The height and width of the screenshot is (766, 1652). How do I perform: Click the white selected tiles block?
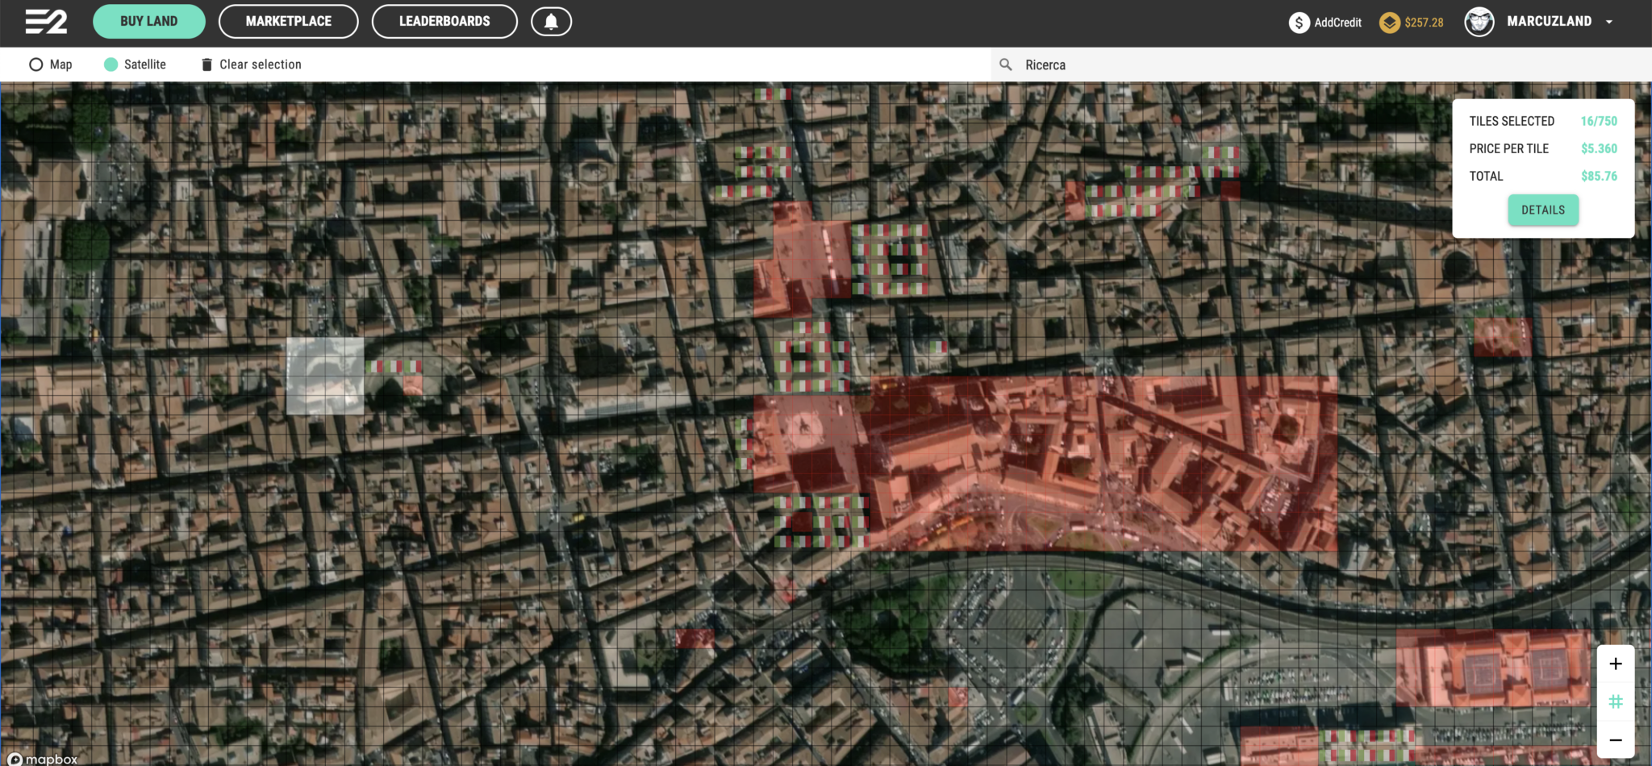pos(325,376)
